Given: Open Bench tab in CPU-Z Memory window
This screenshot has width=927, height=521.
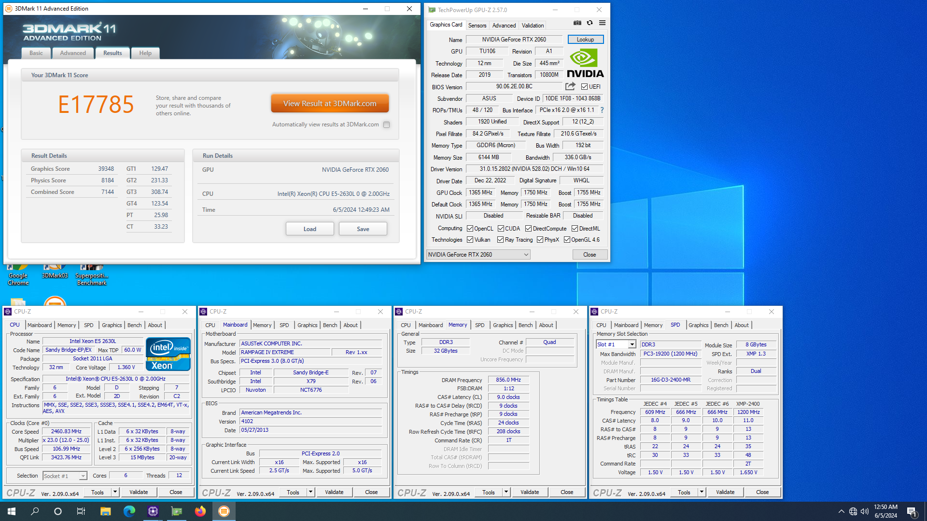Looking at the screenshot, I should coord(525,325).
